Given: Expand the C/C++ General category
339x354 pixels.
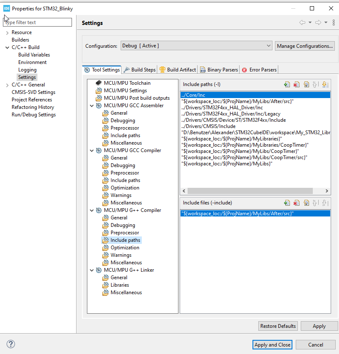Looking at the screenshot, I should [7, 85].
